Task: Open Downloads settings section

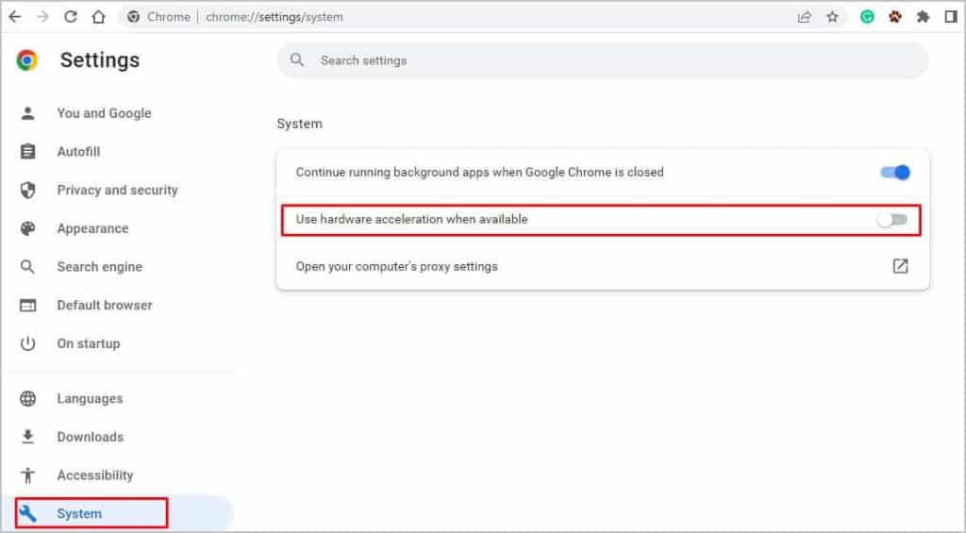Action: click(x=91, y=437)
